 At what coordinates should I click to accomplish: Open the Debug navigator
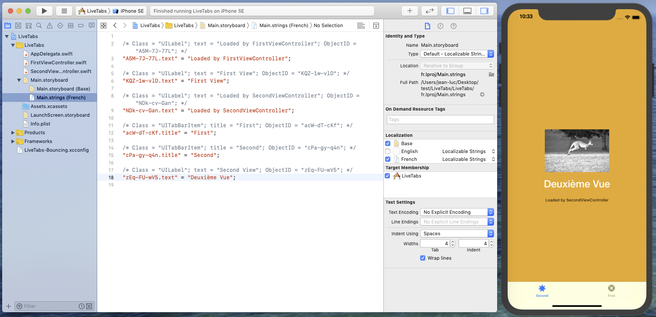click(70, 26)
